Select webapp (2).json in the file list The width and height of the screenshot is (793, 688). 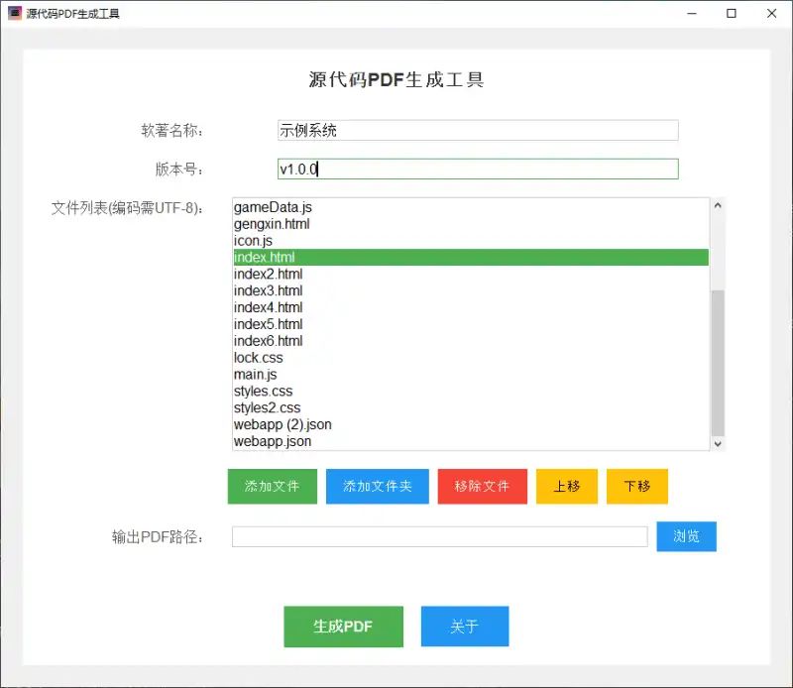pos(471,424)
